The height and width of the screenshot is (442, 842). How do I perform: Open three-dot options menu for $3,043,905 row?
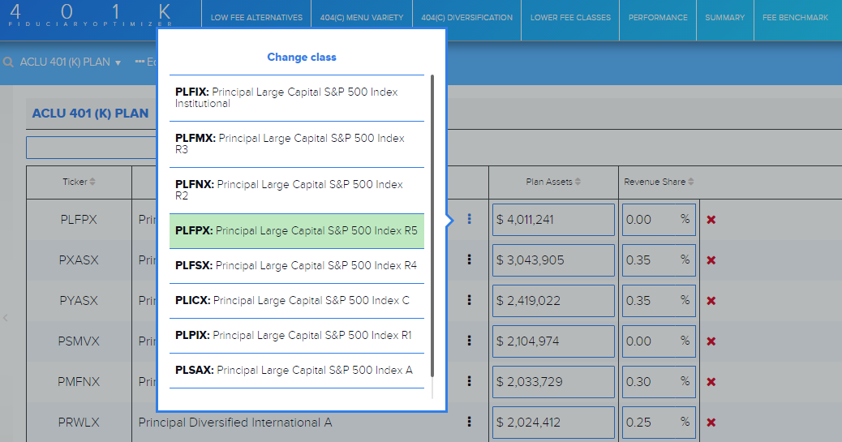coord(469,260)
